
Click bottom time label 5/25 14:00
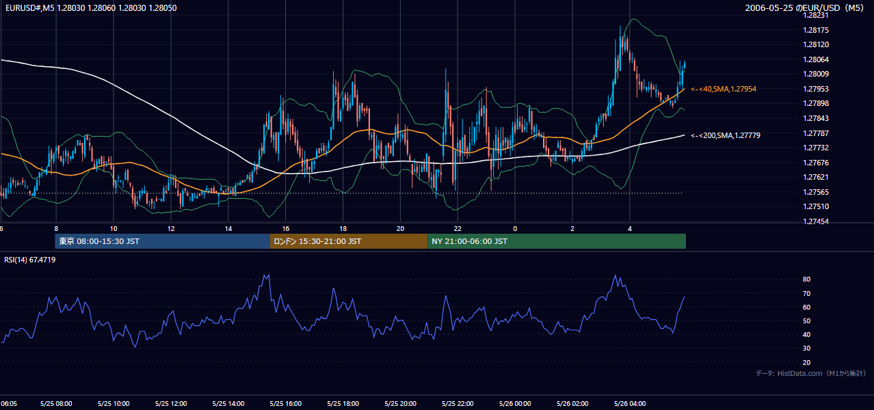tap(228, 403)
